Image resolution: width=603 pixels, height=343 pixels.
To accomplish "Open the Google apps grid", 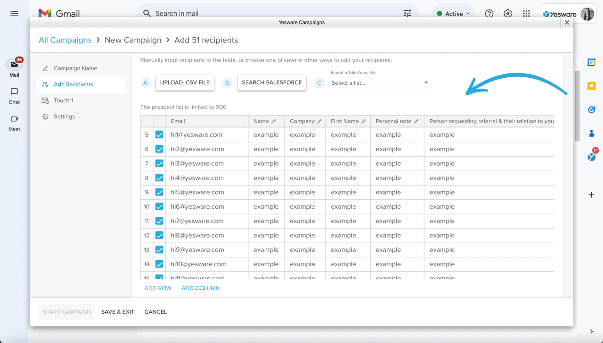I will [526, 14].
